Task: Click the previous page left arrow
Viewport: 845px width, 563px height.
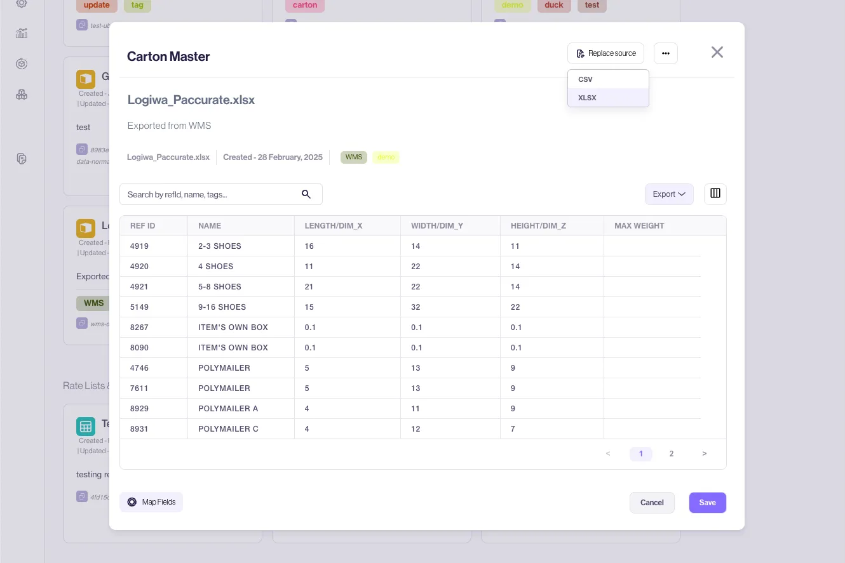Action: [x=608, y=454]
